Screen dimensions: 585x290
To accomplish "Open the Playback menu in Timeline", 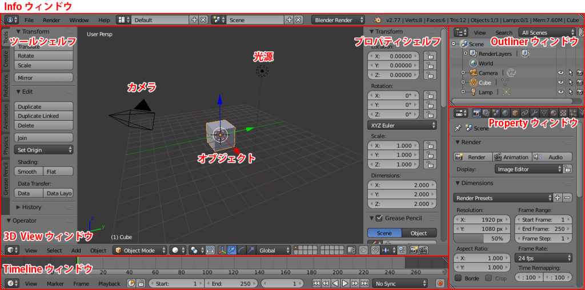I will [x=109, y=283].
